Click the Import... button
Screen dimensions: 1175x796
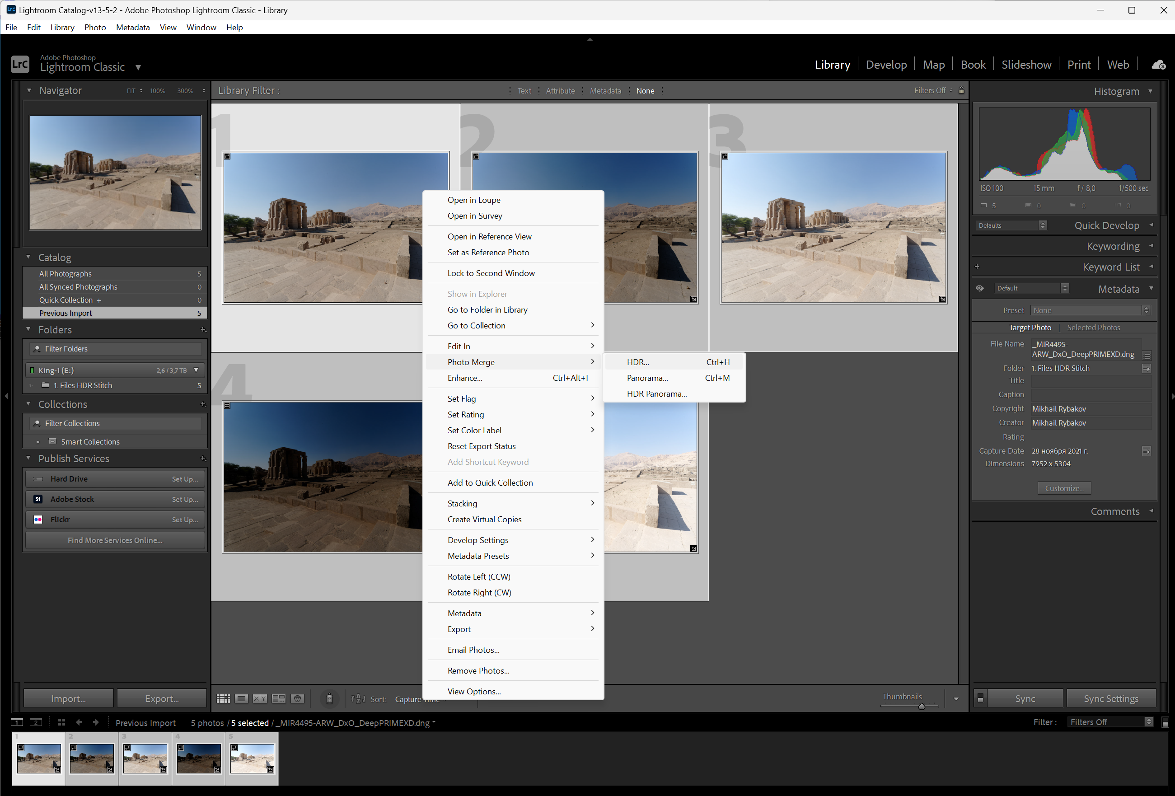[x=68, y=698]
